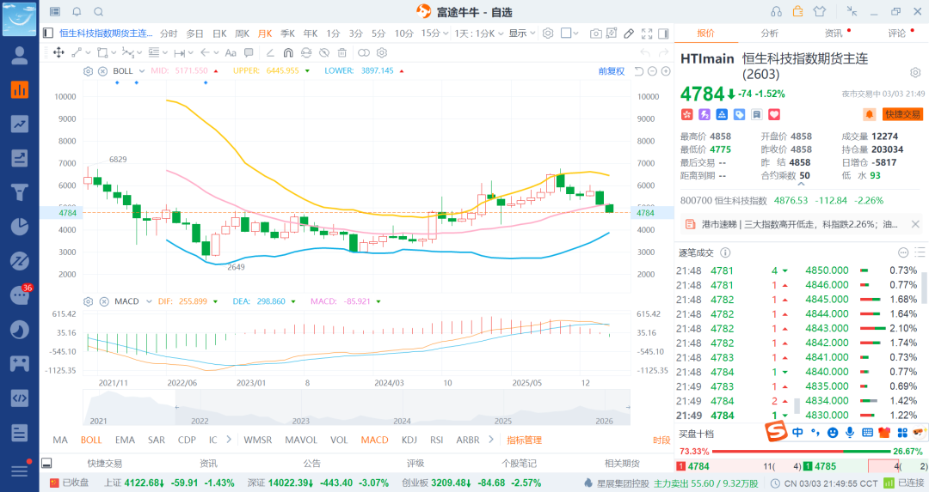Screen dimensions: 929x492
Task: Open 指标管理 indicator management link
Action: (x=524, y=440)
